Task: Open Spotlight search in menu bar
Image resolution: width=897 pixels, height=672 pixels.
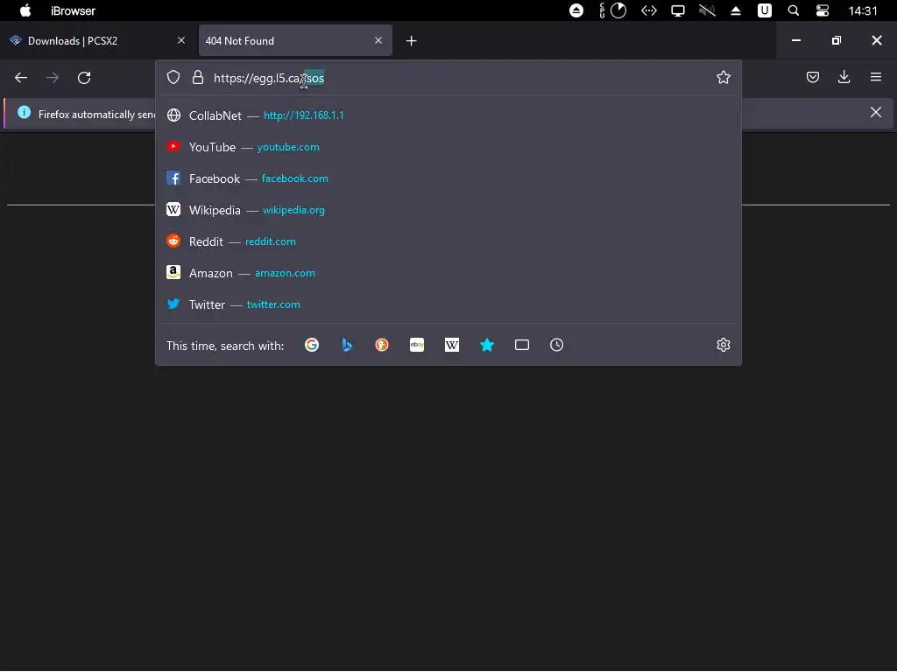Action: (x=794, y=10)
